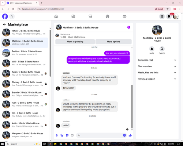This screenshot has height=146, width=183.
Task: Click browser reload button
Action: (13, 9)
